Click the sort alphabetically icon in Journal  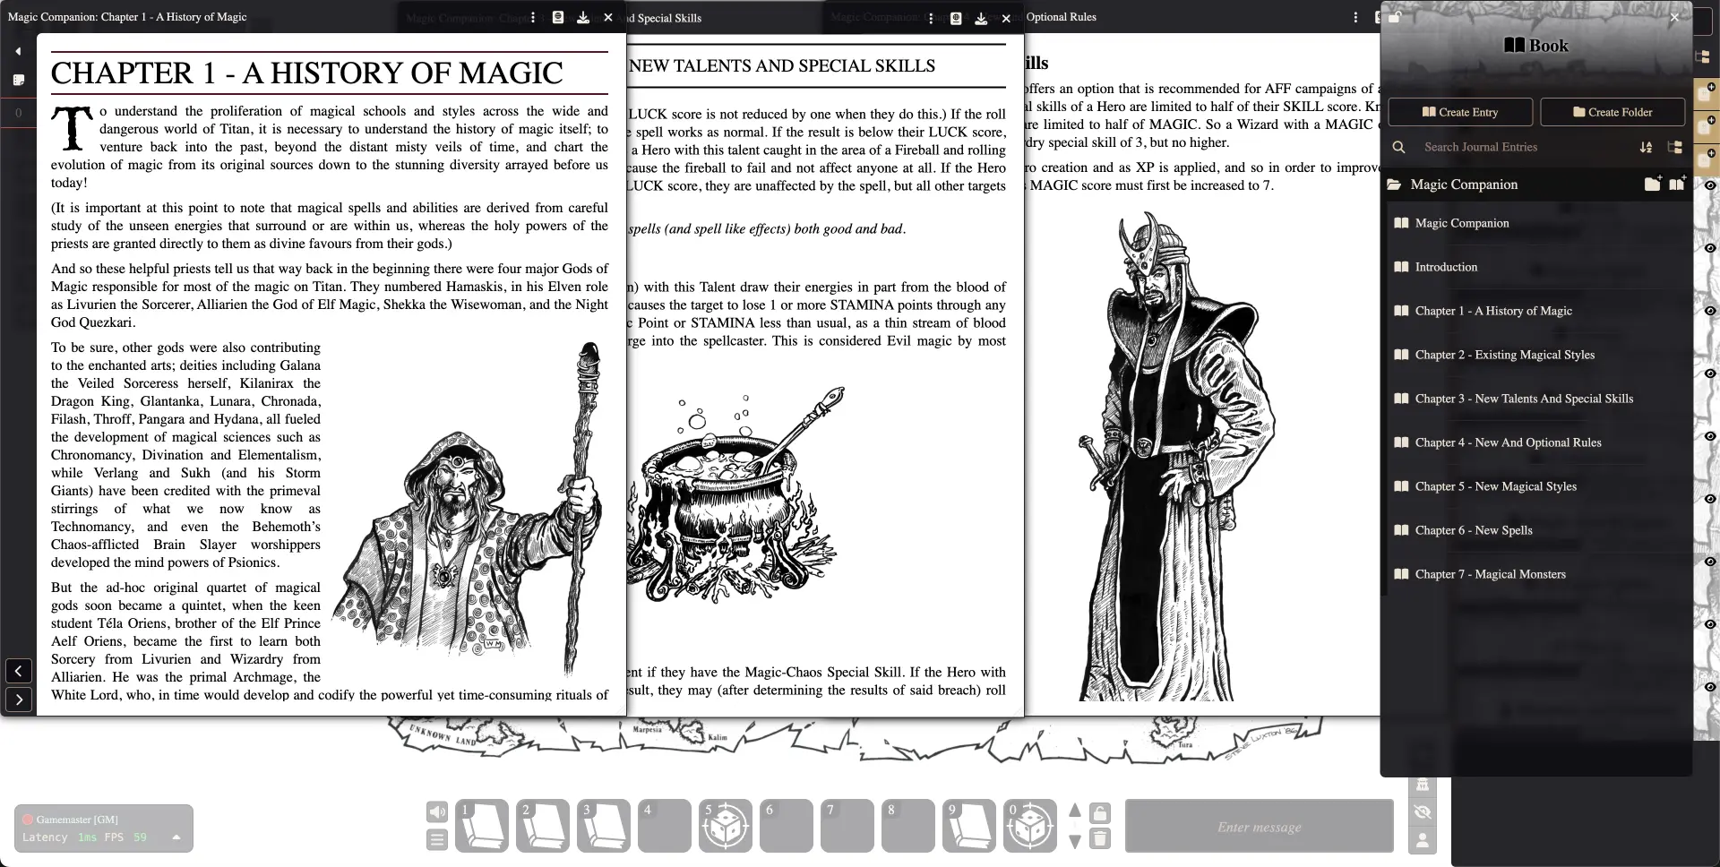tap(1646, 147)
